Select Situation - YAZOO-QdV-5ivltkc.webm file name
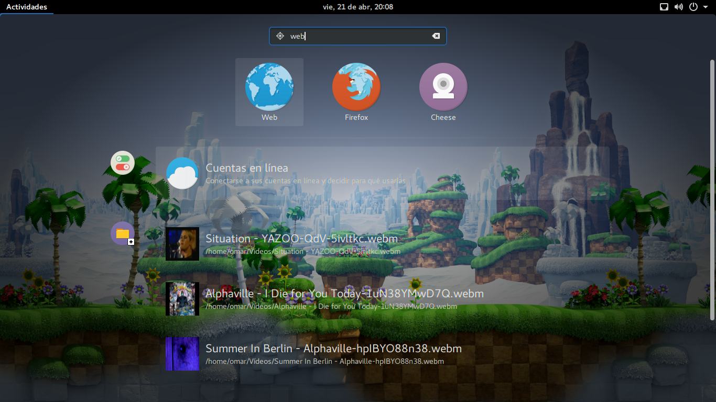Viewport: 716px width, 402px height. pyautogui.click(x=301, y=239)
